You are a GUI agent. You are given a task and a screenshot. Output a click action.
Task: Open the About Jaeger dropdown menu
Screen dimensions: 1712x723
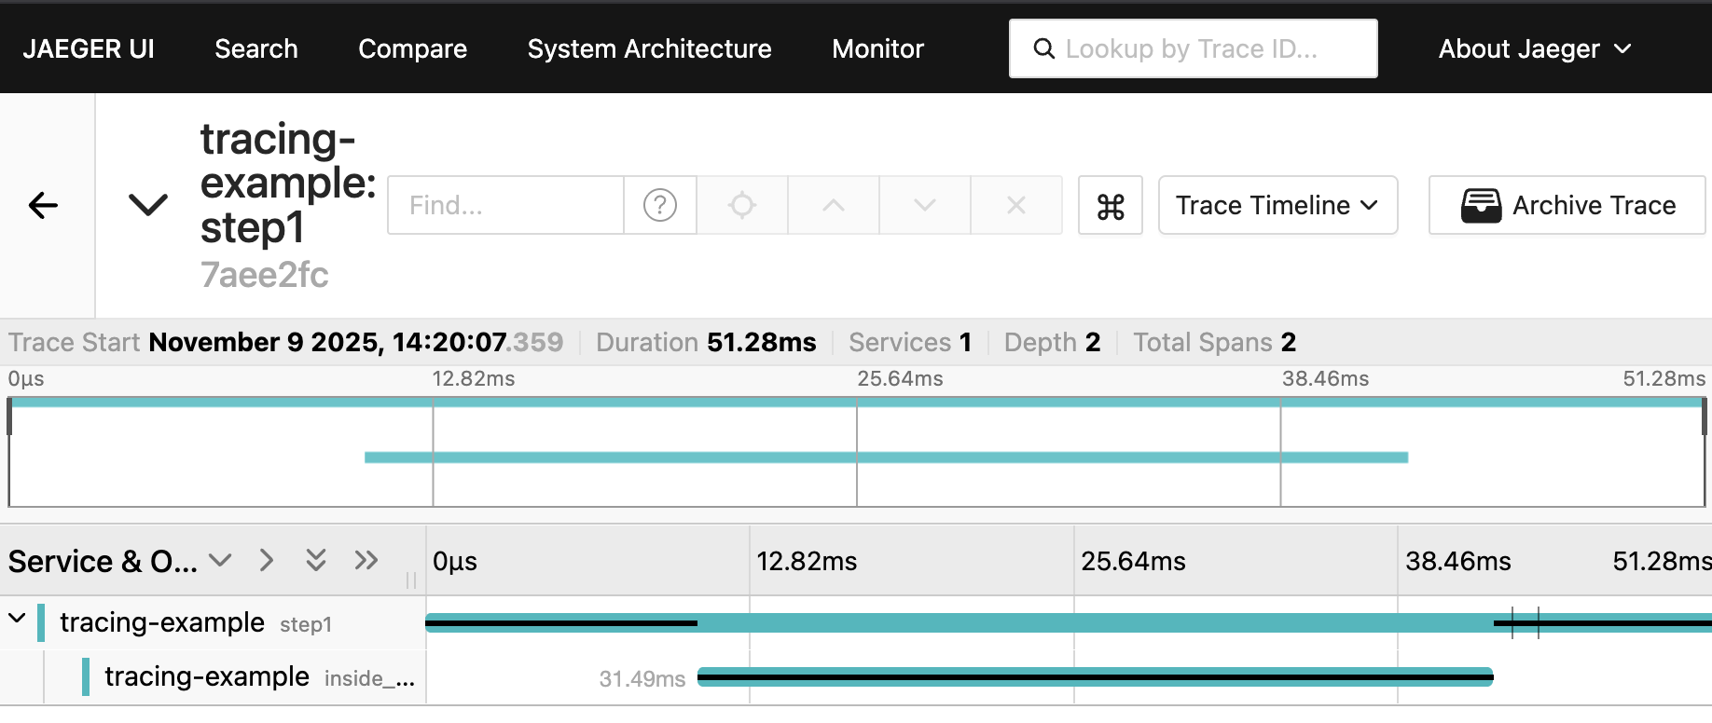point(1534,48)
